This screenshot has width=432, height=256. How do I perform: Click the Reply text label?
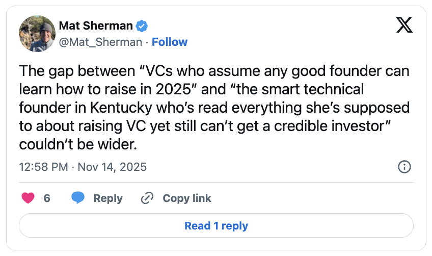[x=108, y=198]
